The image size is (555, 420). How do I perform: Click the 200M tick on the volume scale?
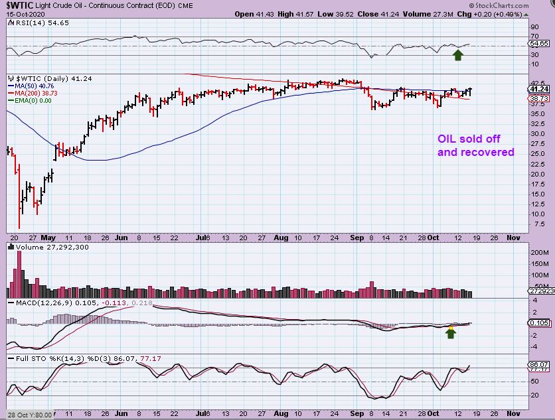(540, 253)
